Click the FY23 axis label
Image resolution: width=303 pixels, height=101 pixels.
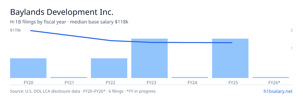point(149,82)
